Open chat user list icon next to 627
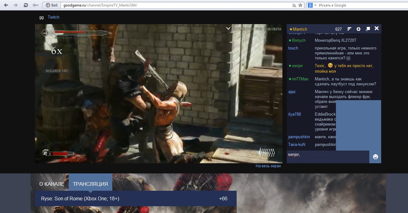The image size is (408, 213). [350, 29]
